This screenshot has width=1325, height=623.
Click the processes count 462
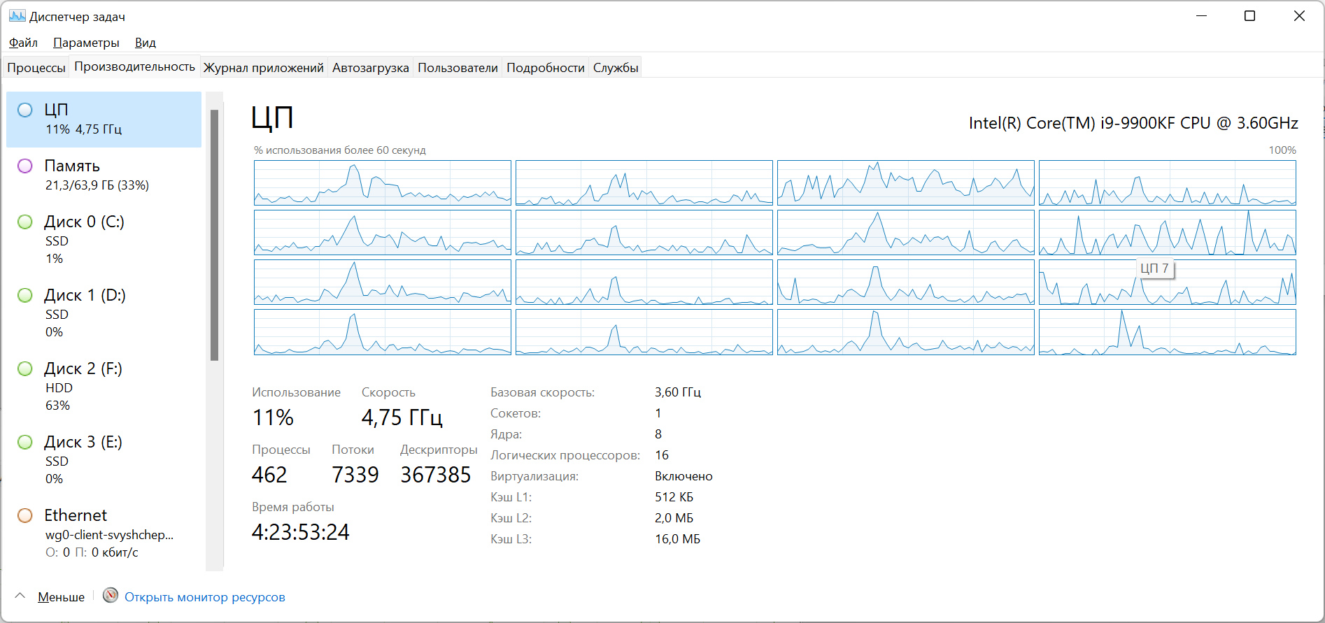pyautogui.click(x=269, y=475)
